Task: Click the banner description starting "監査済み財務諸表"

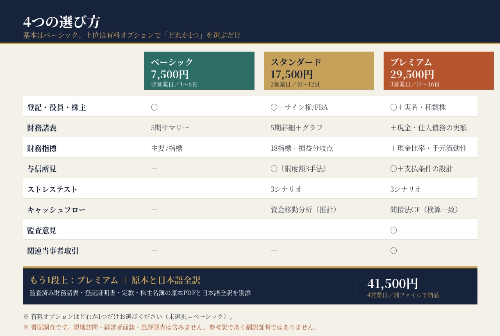Action: click(140, 293)
